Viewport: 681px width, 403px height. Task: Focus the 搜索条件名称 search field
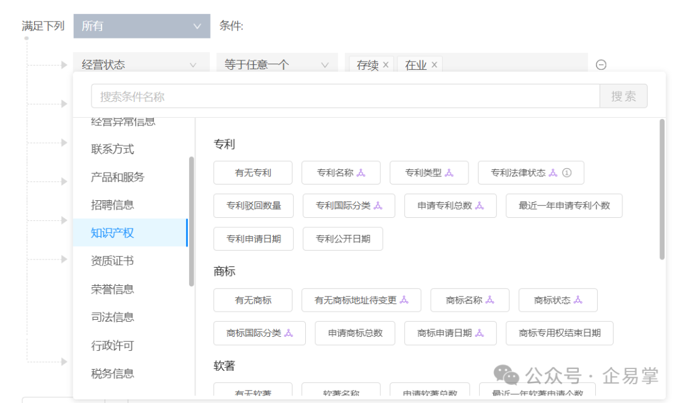346,96
